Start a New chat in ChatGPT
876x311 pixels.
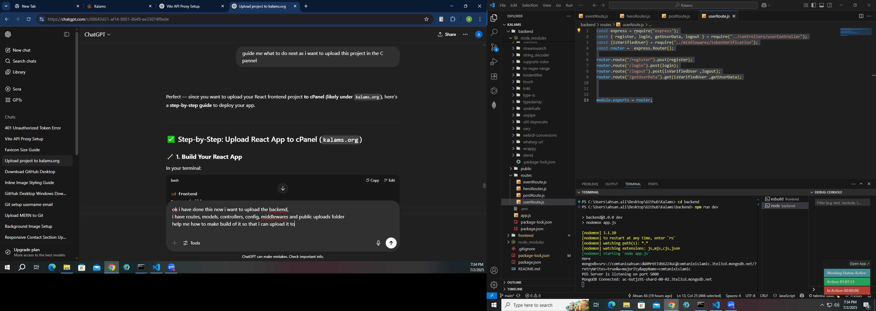(x=18, y=50)
